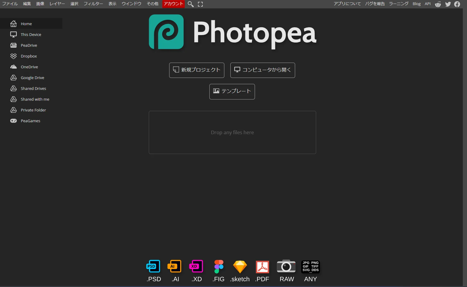
Task: Click the .PSD format icon
Action: [154, 266]
